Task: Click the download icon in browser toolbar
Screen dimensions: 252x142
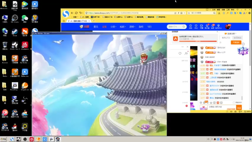Action: coord(219,13)
